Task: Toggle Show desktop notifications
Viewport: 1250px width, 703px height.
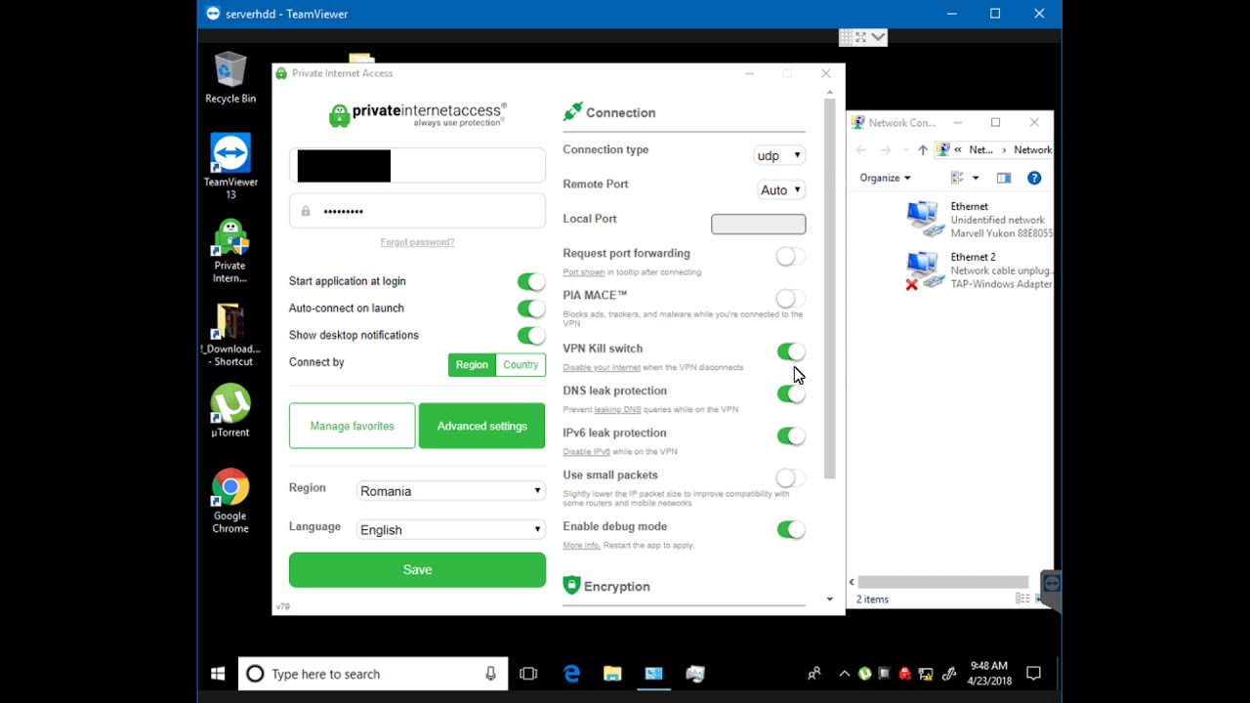Action: (x=530, y=335)
